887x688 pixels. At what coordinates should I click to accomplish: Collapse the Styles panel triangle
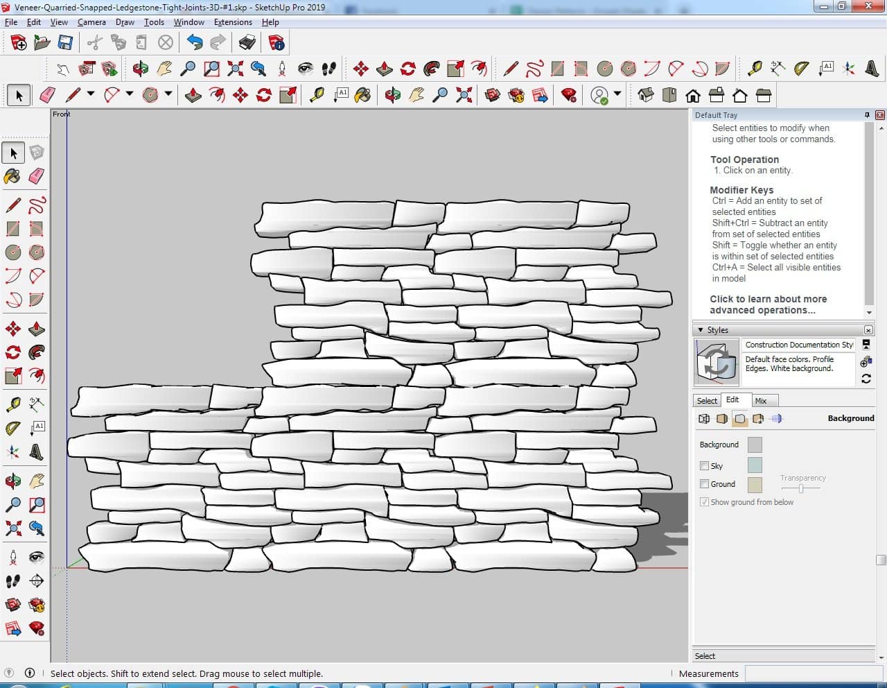pos(701,330)
